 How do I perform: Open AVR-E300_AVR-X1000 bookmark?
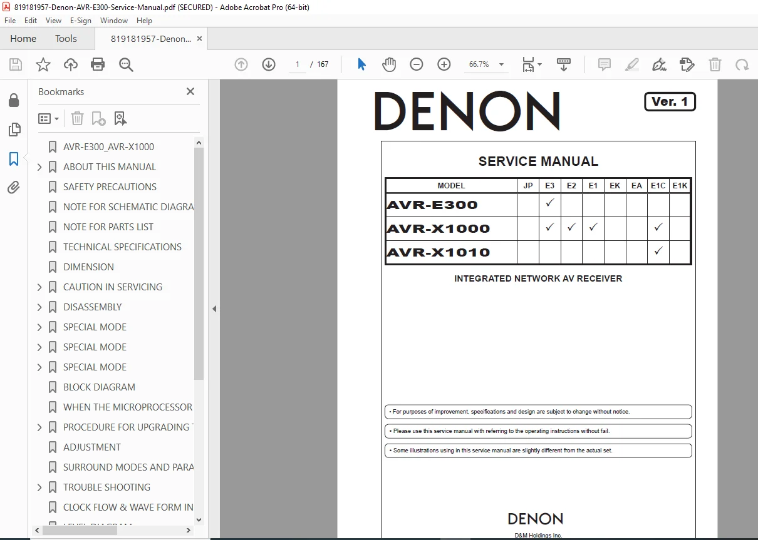108,147
